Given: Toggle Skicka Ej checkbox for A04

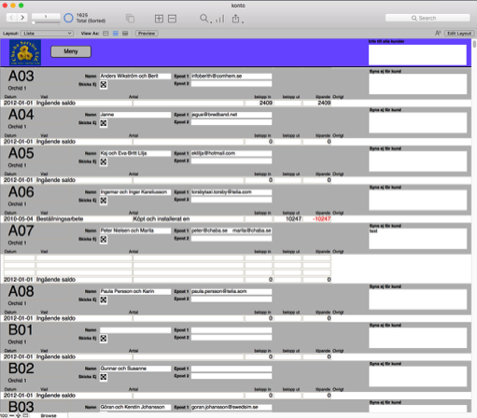Looking at the screenshot, I should [x=104, y=123].
